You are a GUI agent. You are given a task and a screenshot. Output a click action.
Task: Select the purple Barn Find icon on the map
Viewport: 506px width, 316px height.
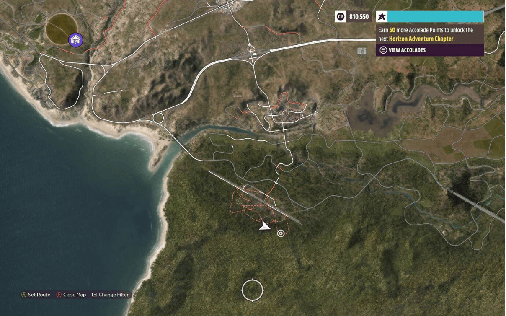coord(76,40)
